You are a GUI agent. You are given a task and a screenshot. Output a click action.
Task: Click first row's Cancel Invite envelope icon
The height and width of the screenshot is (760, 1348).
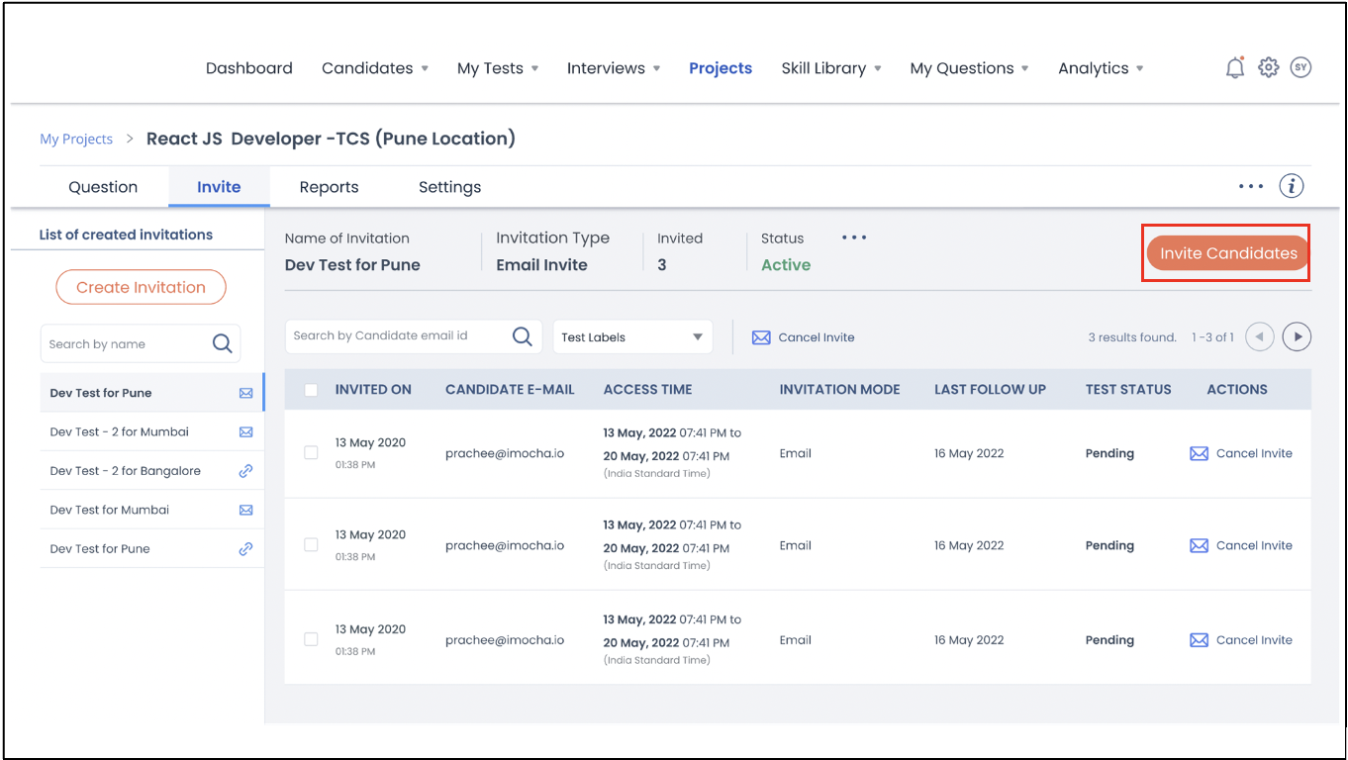[x=1199, y=453]
